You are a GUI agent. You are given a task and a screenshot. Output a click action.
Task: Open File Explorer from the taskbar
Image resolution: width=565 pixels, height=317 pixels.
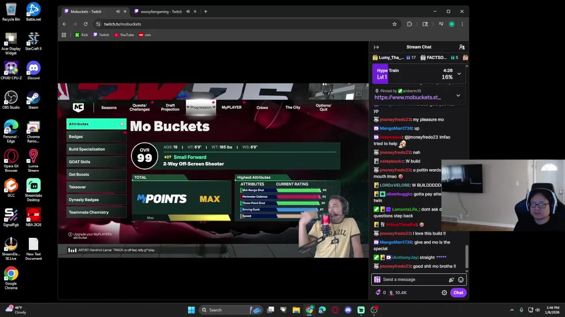click(296, 310)
